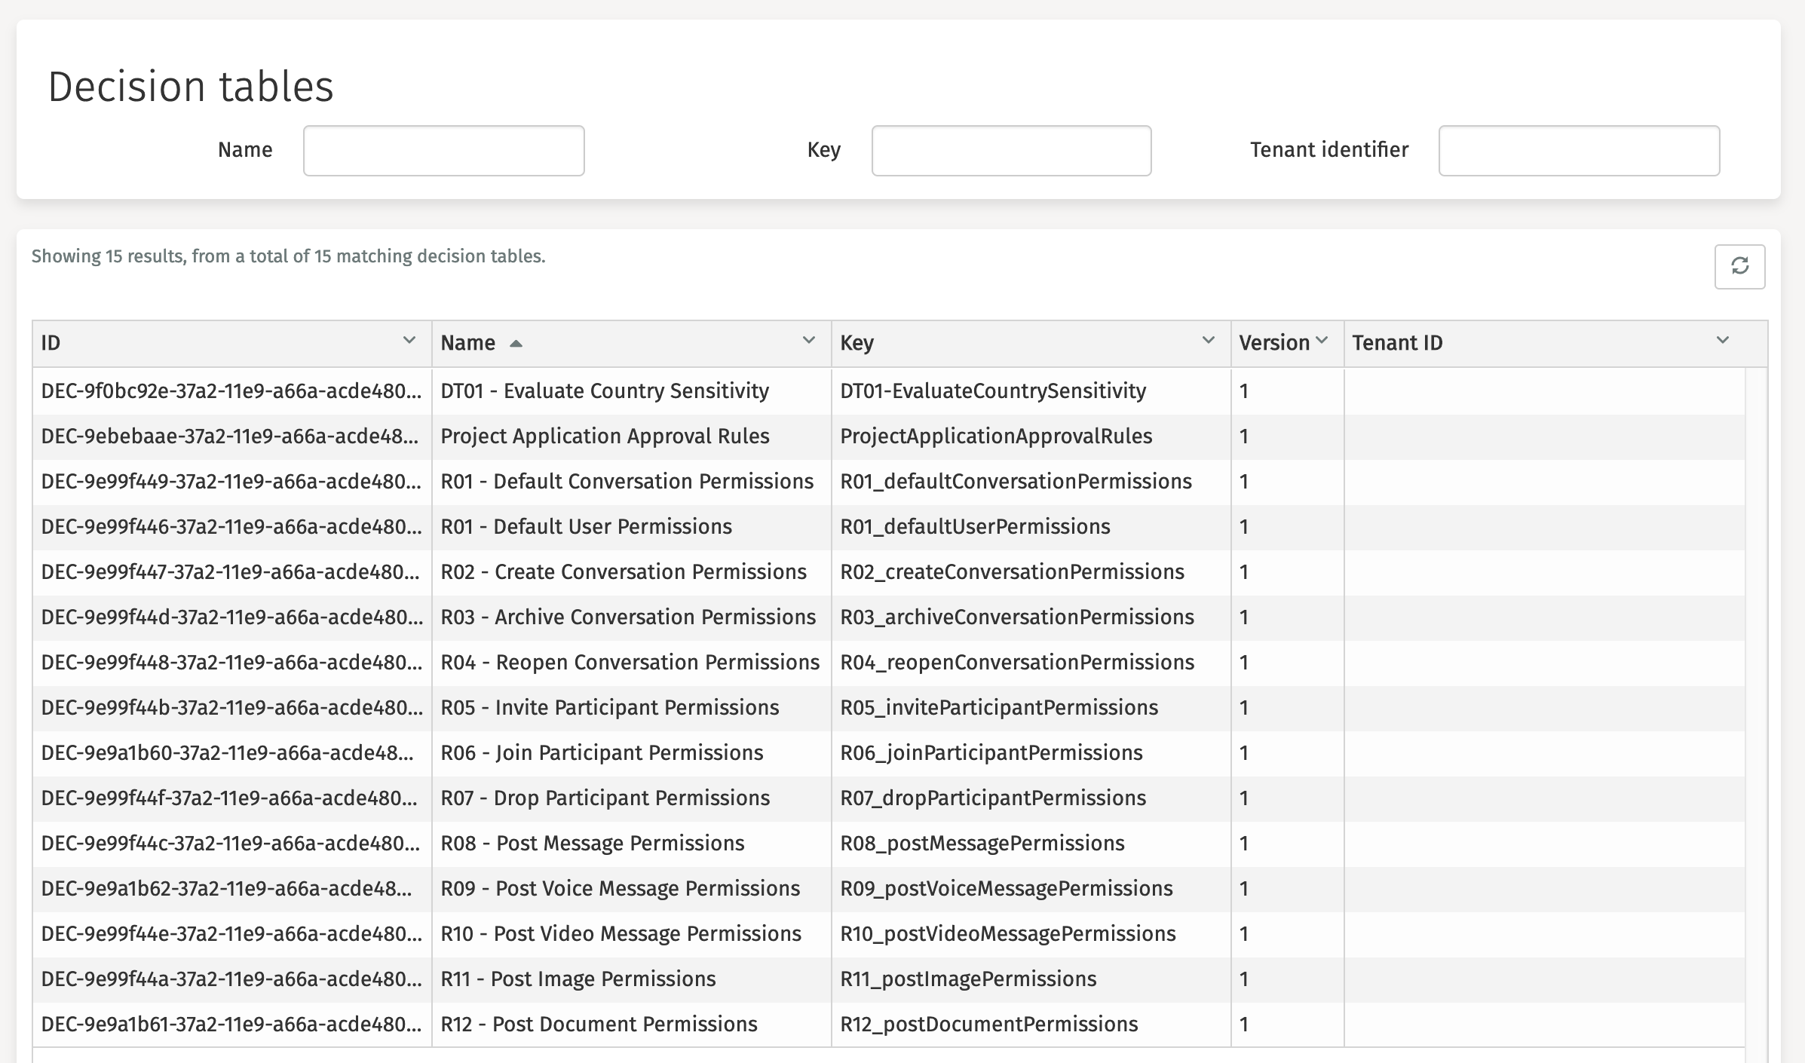Select the DT01 - Evaluate Country Sensitivity row
The width and height of the screenshot is (1805, 1063).
605,391
